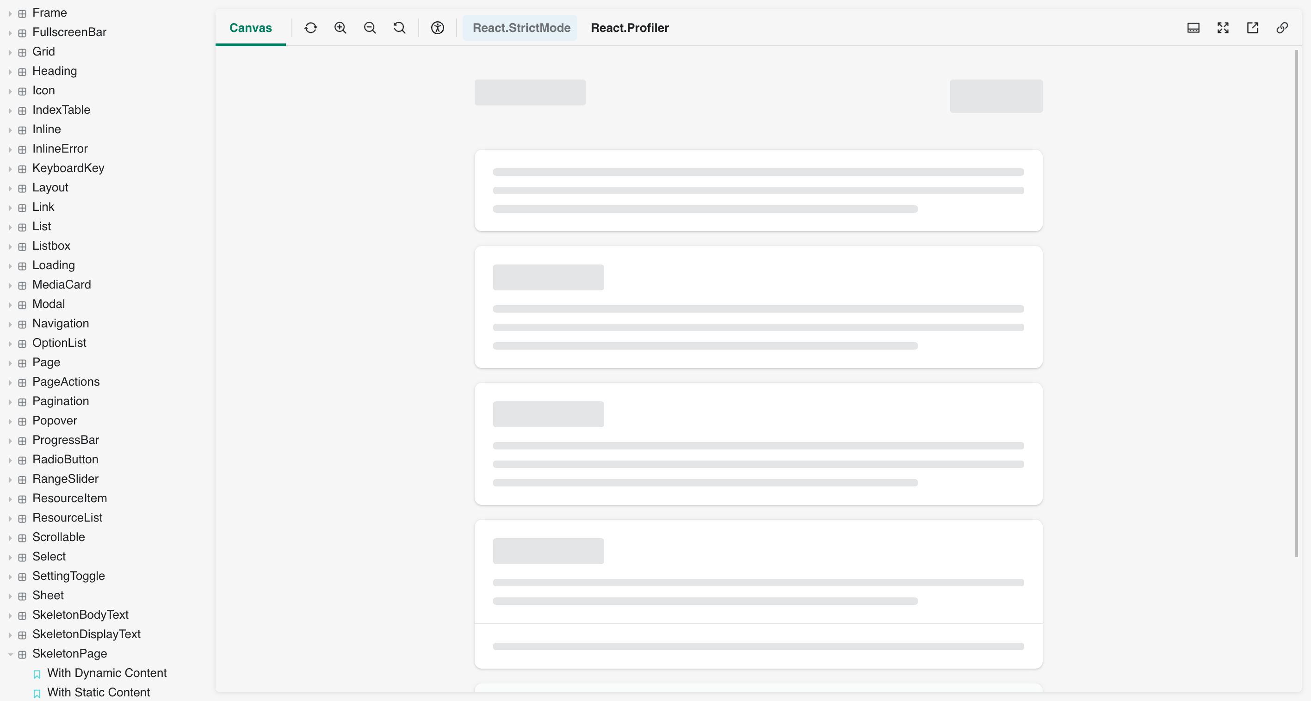
Task: Go full screen with the preview
Action: (1223, 28)
